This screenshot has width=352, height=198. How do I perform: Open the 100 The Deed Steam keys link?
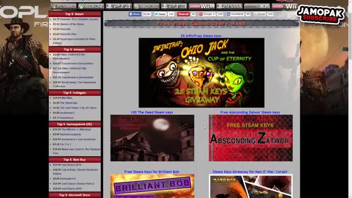coord(152,112)
